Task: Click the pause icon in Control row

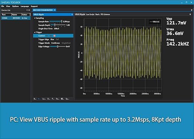Action: click(51, 36)
